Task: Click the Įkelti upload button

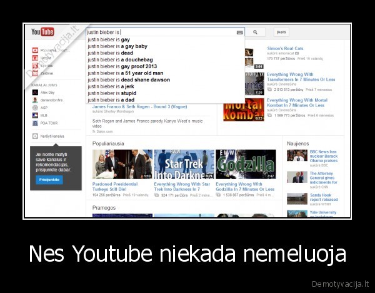Action: click(x=281, y=32)
